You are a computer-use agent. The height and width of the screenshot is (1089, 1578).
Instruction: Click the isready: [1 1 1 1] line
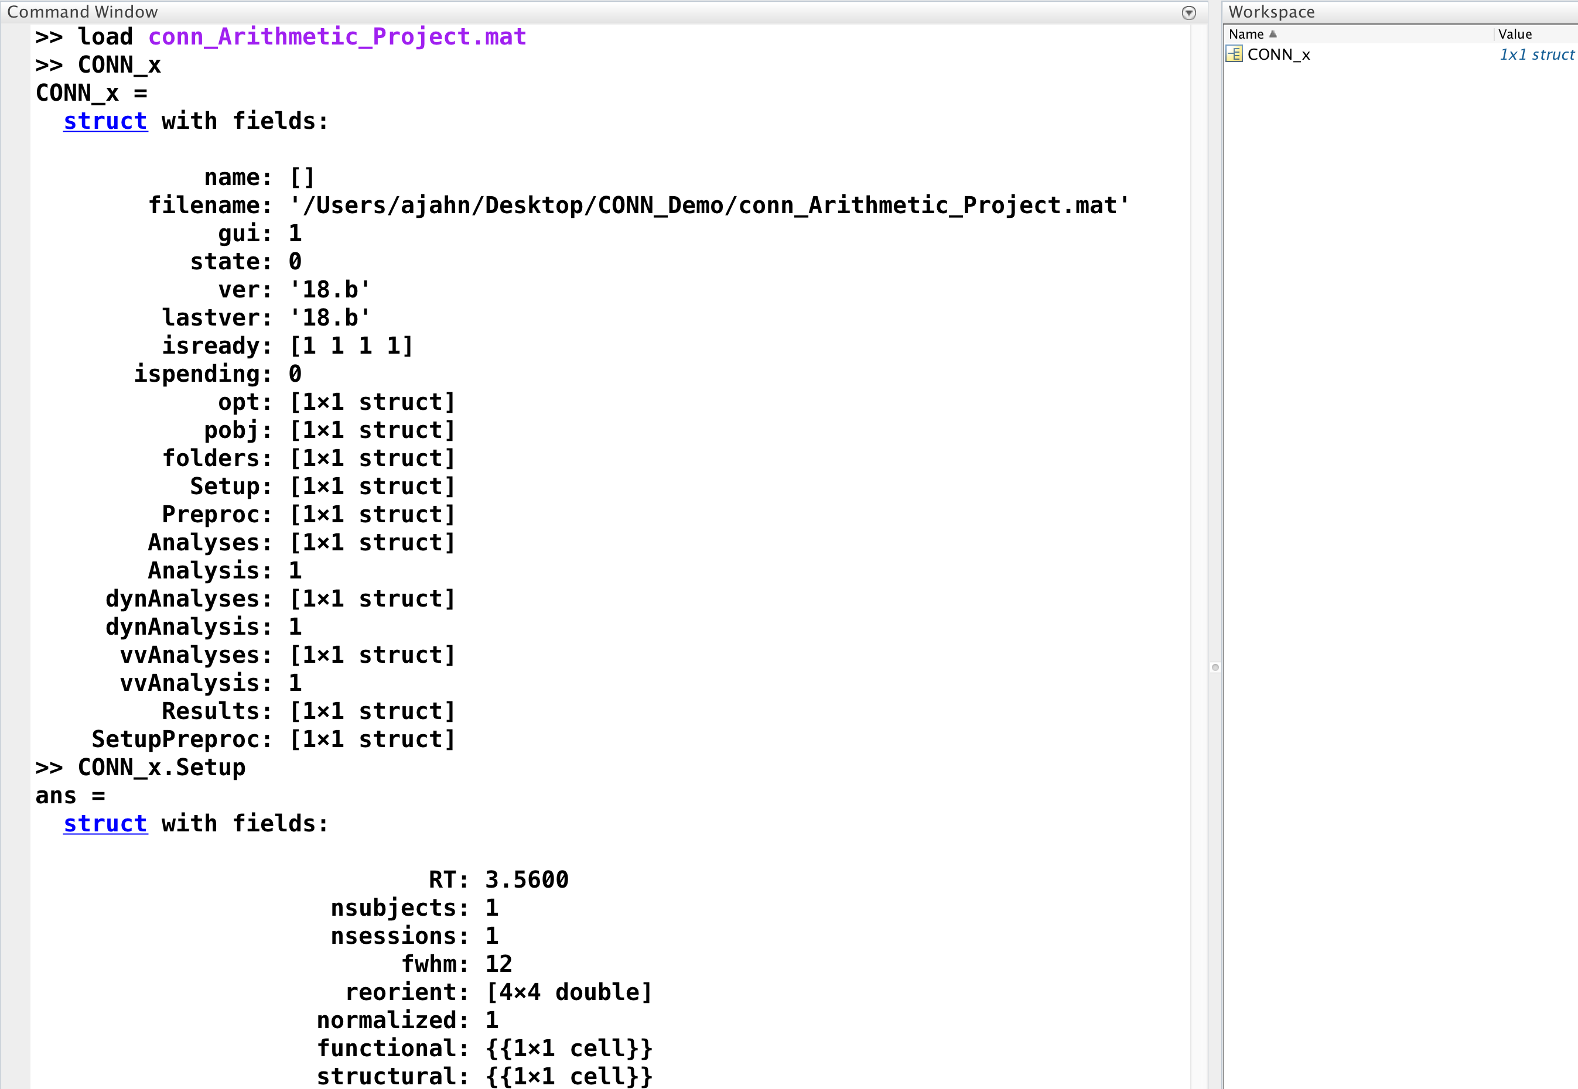288,346
